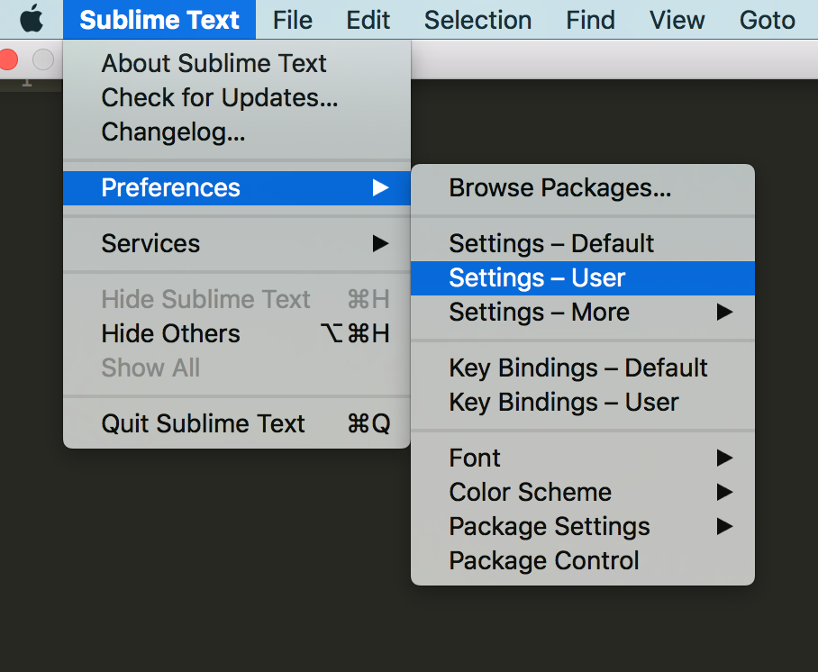Expand the Settings – More submenu
818x672 pixels.
(x=583, y=312)
